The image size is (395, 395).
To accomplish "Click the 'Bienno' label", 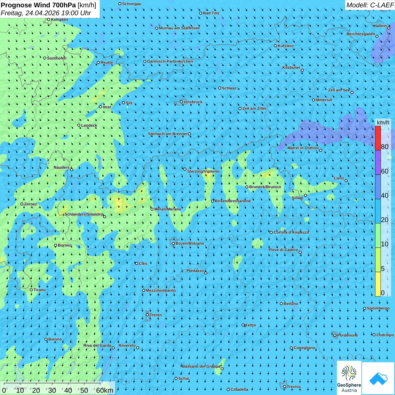I will [55, 339].
